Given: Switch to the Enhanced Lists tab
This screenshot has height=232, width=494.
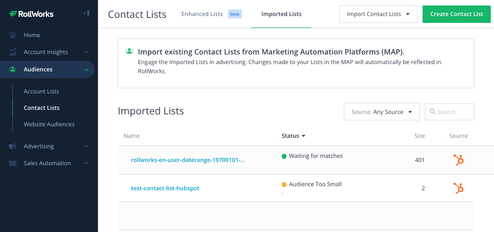Looking at the screenshot, I should tap(202, 14).
